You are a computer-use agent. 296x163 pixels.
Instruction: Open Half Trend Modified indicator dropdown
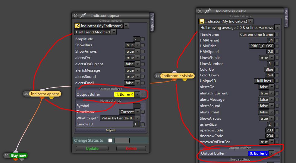tap(114, 32)
